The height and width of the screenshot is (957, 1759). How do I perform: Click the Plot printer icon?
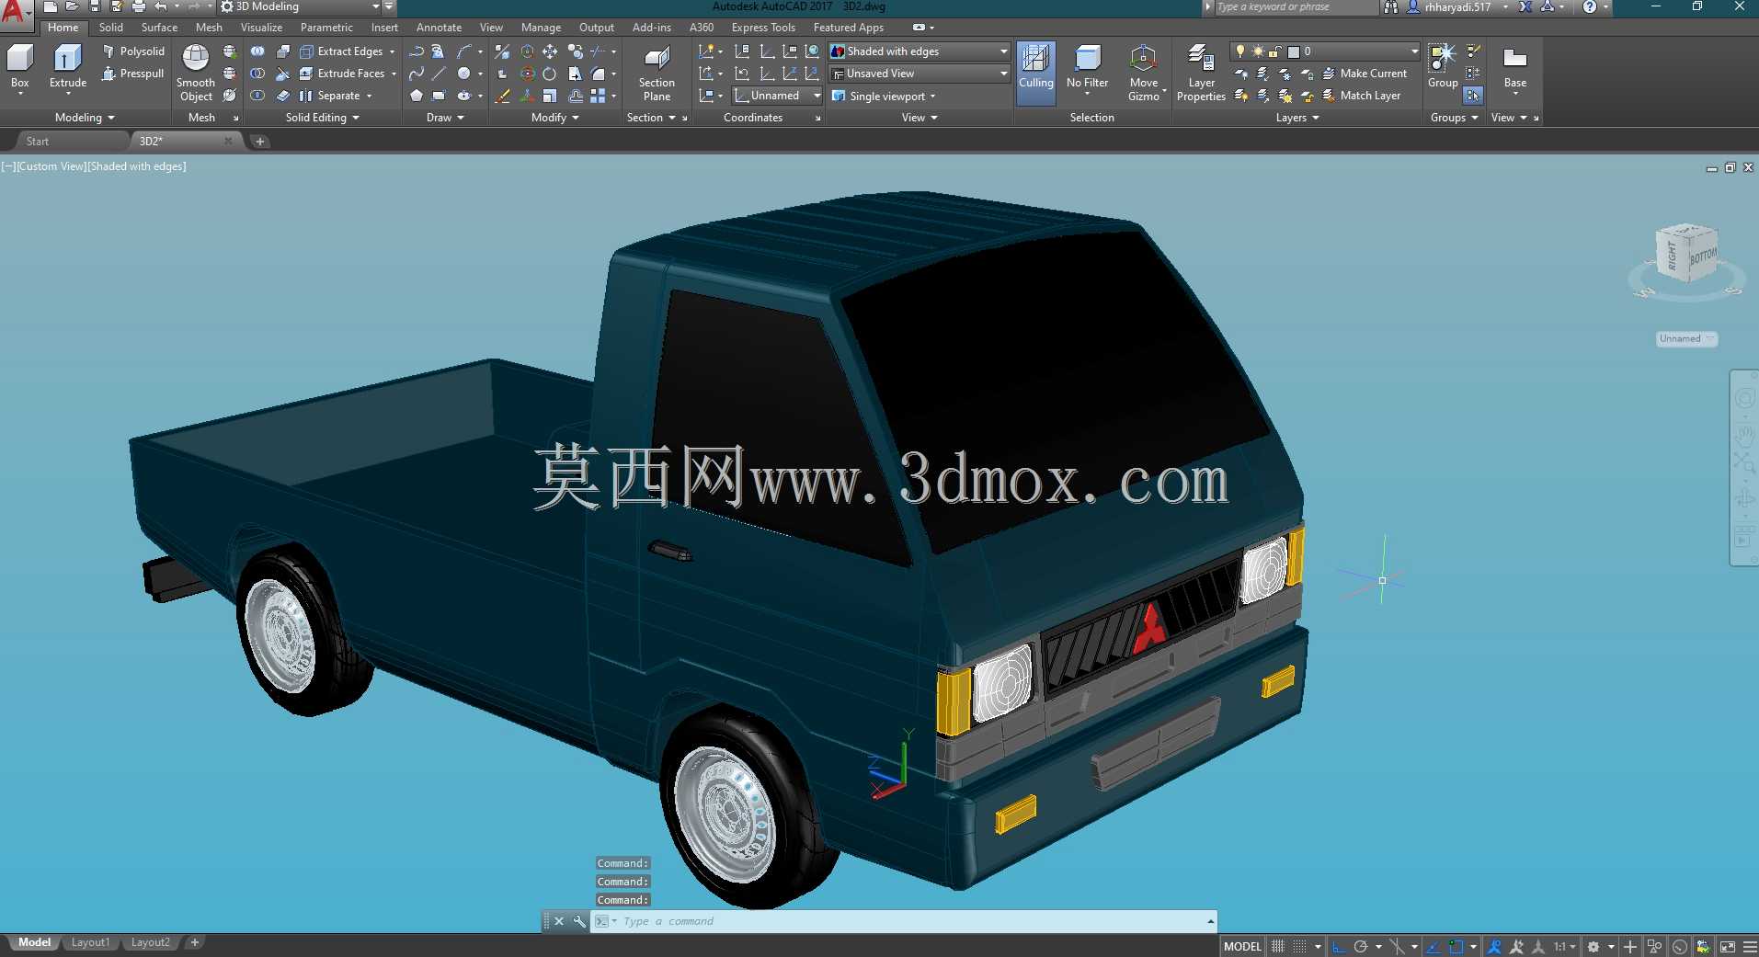tap(139, 6)
